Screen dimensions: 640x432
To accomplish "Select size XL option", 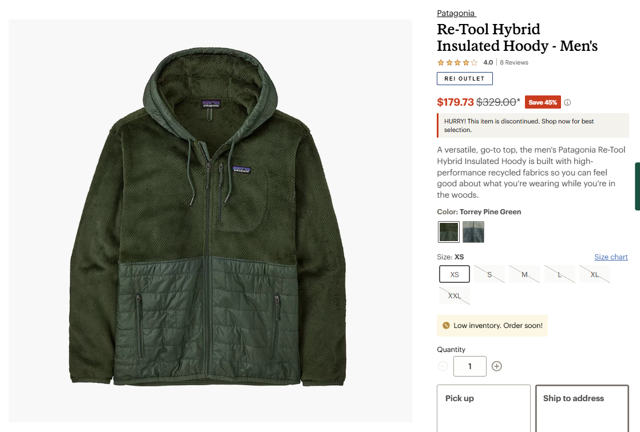I will click(595, 274).
